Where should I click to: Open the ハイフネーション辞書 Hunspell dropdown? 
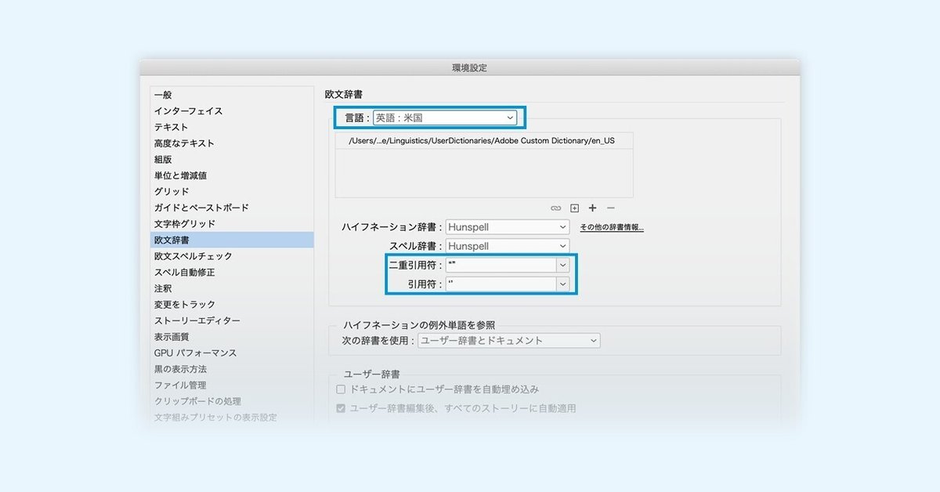pyautogui.click(x=507, y=226)
